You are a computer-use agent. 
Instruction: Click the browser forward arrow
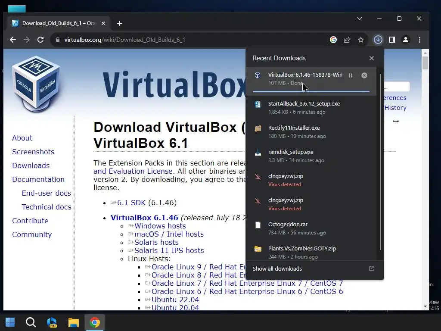[x=27, y=40]
